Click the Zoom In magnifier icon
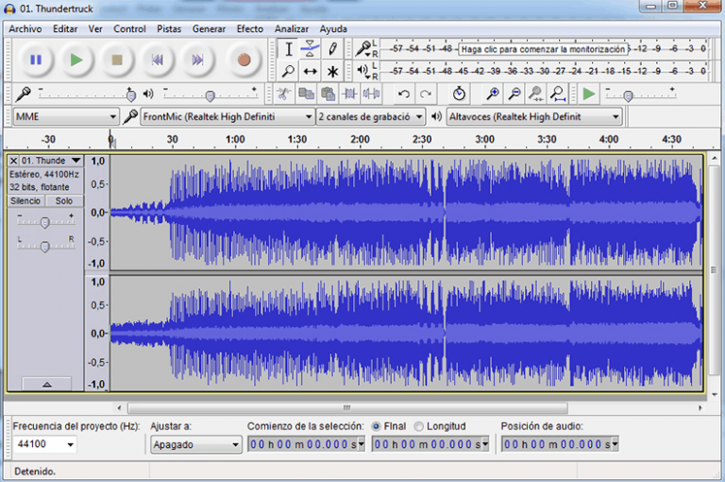725x482 pixels. pyautogui.click(x=492, y=94)
